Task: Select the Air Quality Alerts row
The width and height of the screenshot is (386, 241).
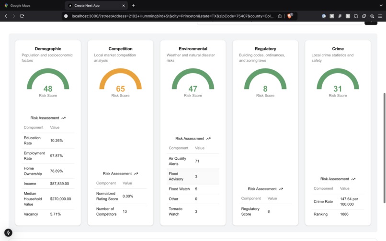Action: point(193,161)
